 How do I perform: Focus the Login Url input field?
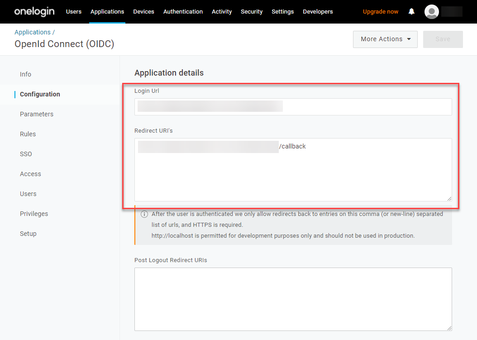pyautogui.click(x=293, y=107)
